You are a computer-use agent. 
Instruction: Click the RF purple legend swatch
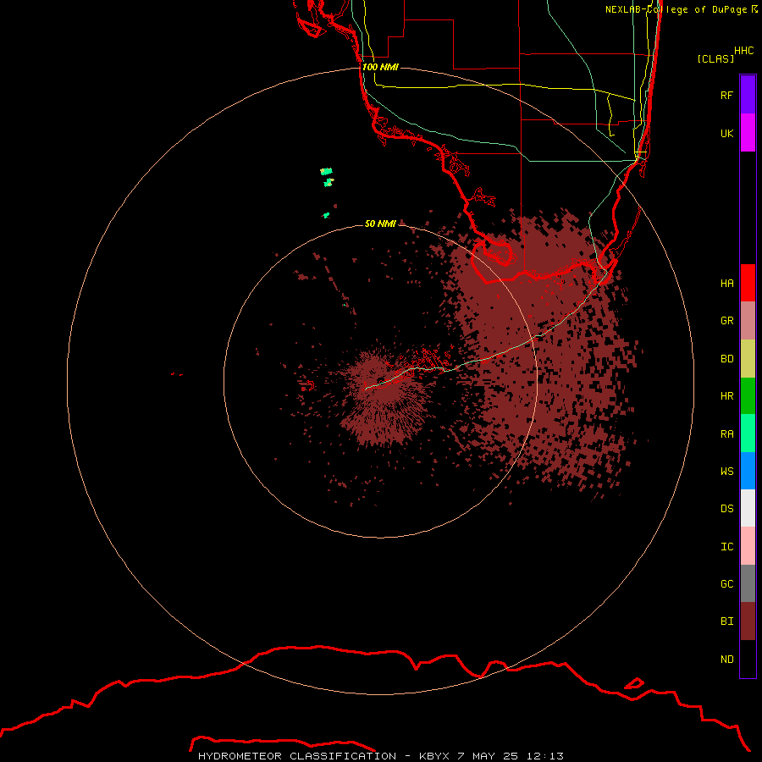[x=748, y=95]
